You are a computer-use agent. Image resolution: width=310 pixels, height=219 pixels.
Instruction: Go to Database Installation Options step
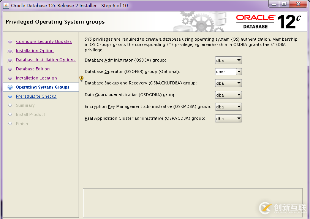click(x=46, y=60)
